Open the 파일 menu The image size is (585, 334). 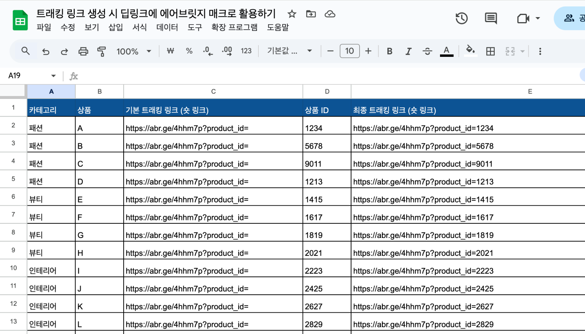coord(44,28)
